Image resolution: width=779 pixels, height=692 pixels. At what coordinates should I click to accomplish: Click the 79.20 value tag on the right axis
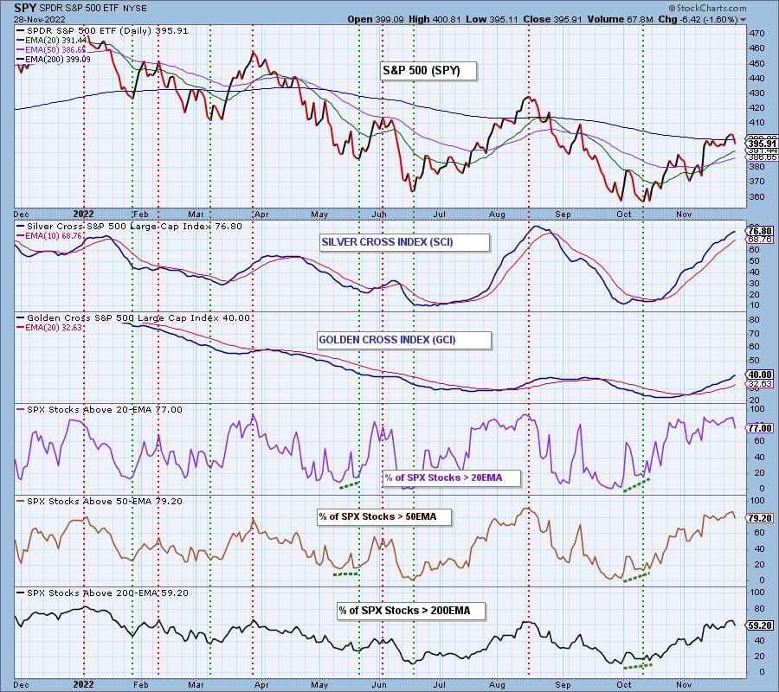click(x=761, y=518)
